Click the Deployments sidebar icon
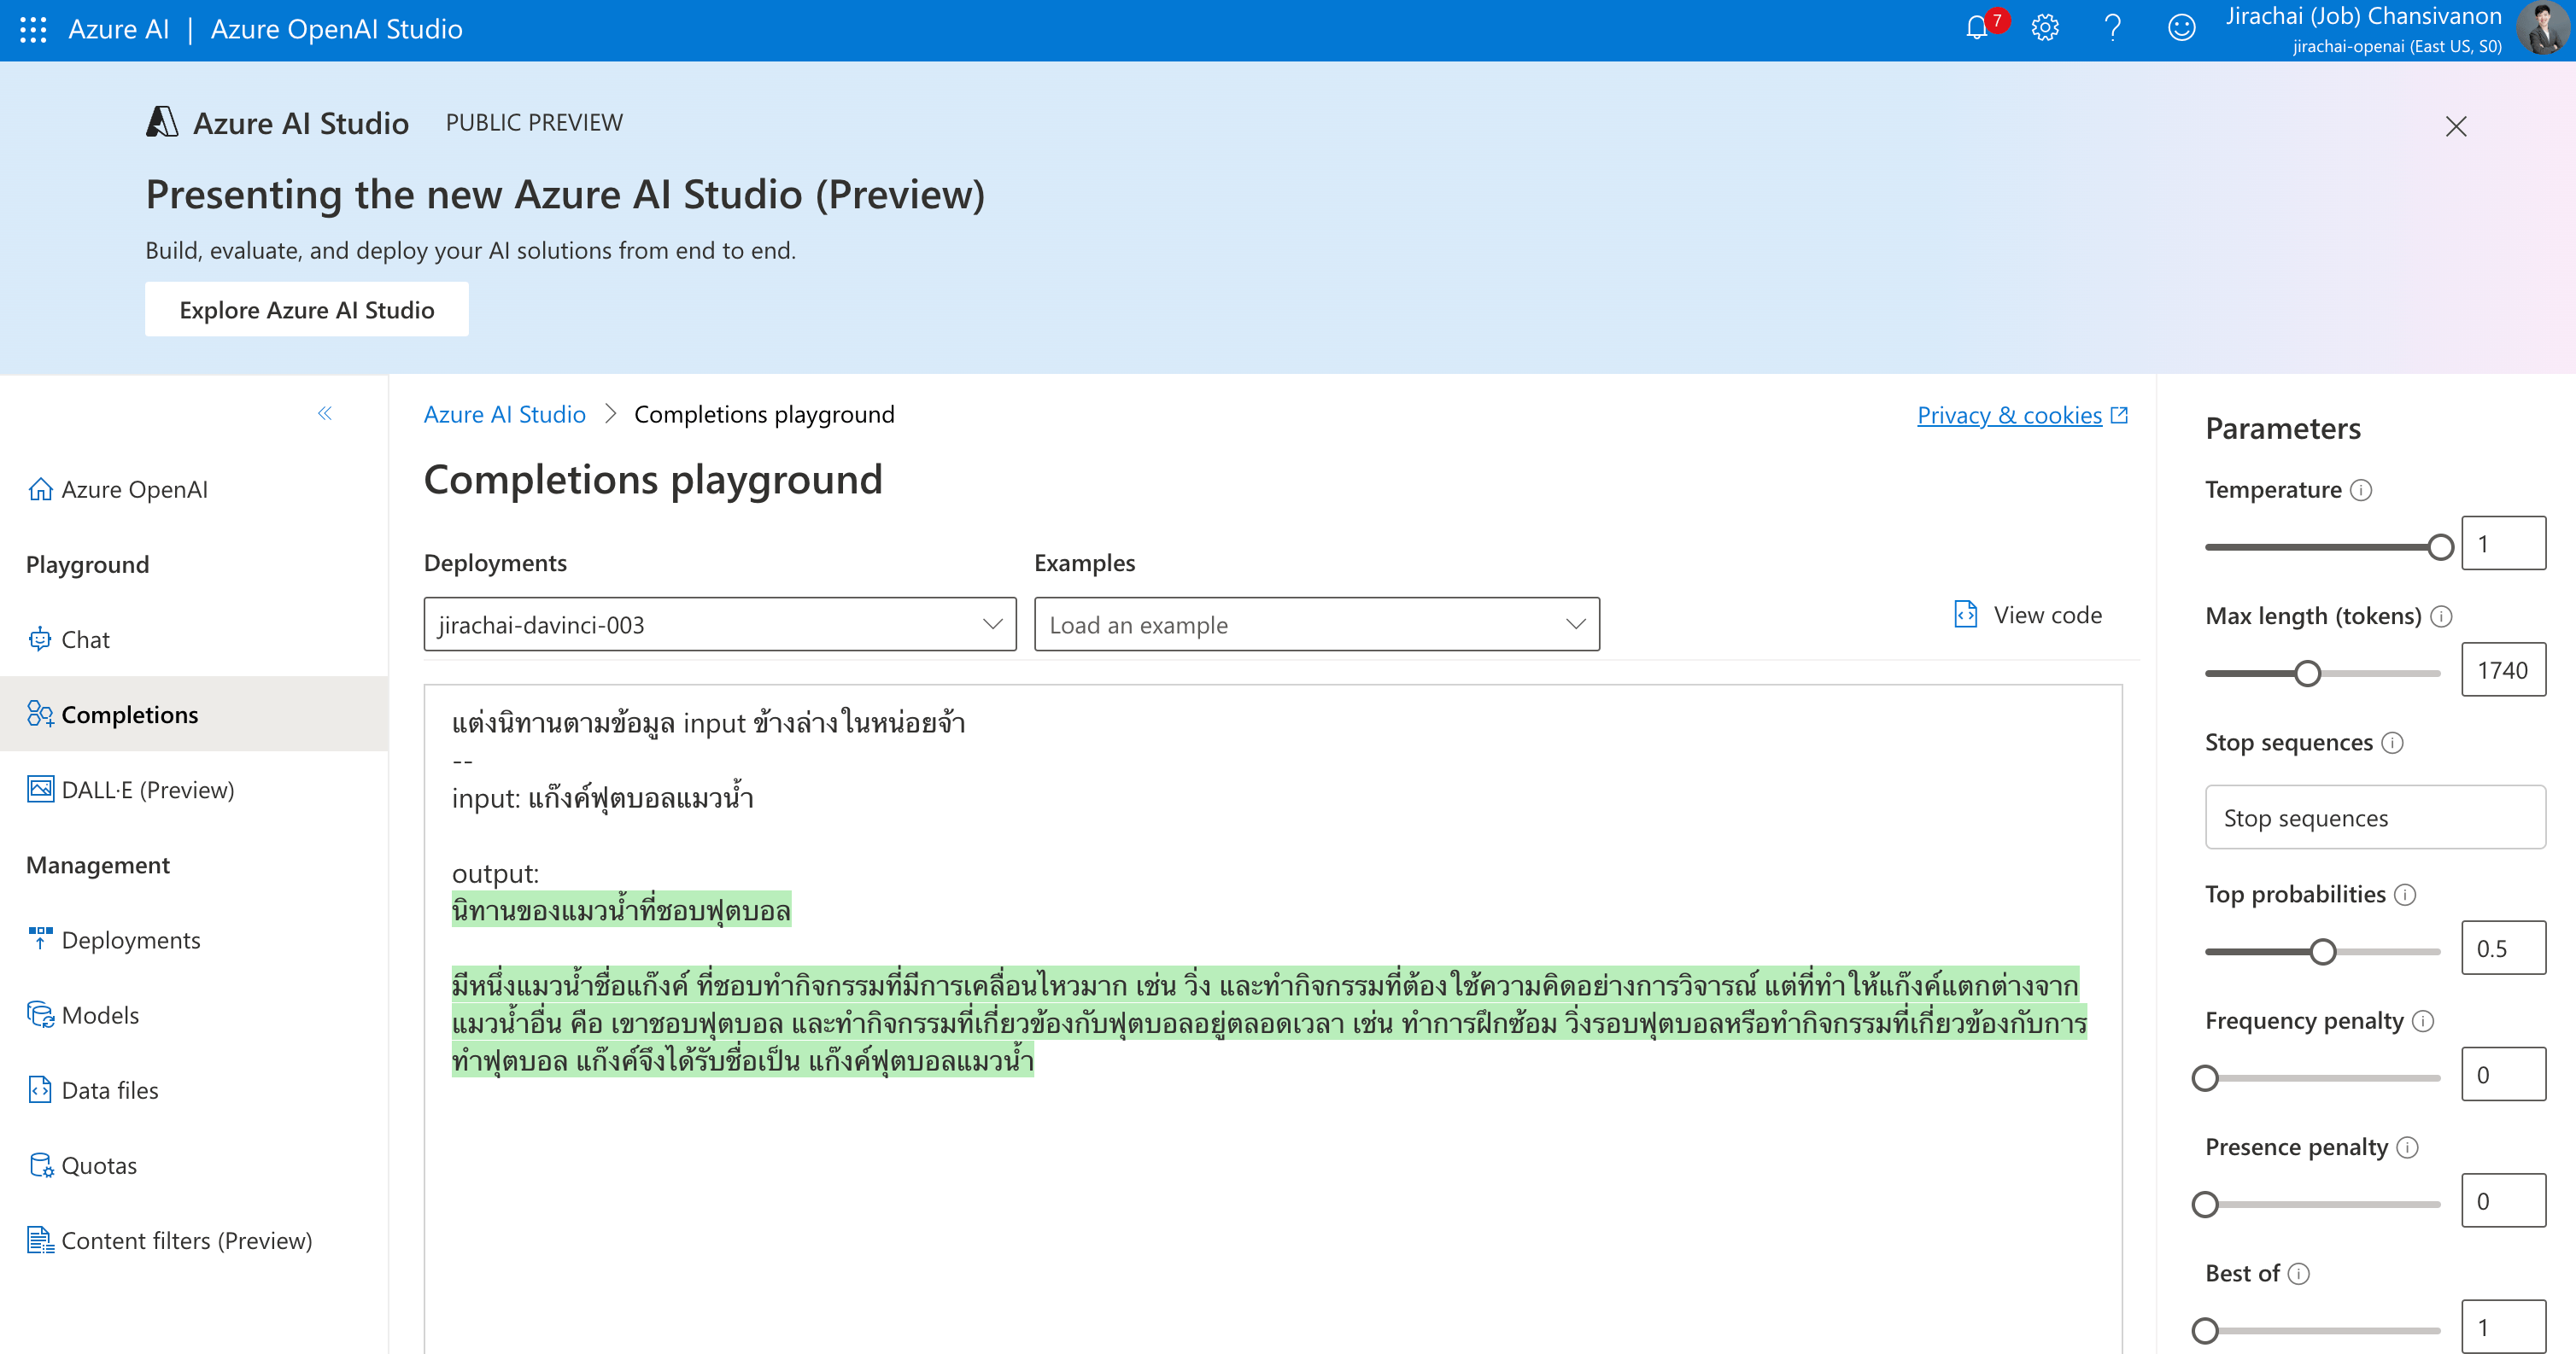Image resolution: width=2576 pixels, height=1354 pixels. (40, 939)
